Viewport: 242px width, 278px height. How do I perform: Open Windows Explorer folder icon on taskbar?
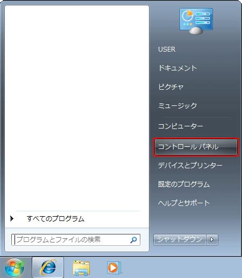(81, 268)
